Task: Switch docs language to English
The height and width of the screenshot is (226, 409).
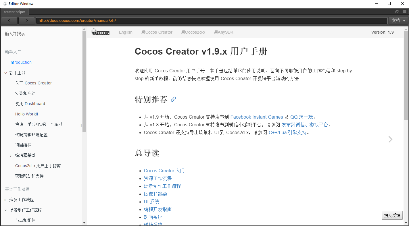Action: [x=126, y=32]
